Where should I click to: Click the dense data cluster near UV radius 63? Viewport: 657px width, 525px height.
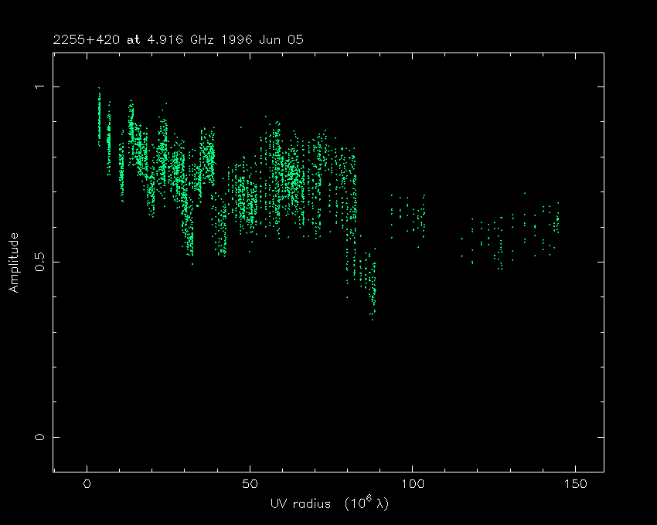coord(291,176)
